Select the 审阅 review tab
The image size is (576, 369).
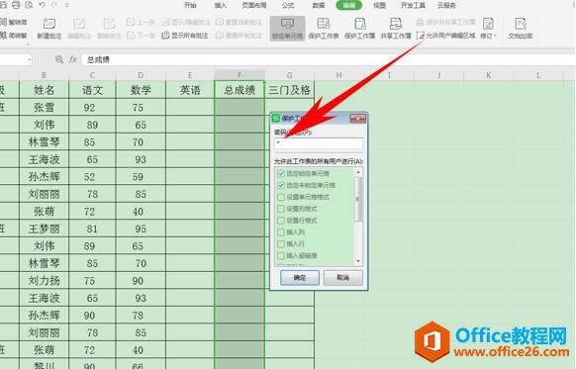click(349, 5)
